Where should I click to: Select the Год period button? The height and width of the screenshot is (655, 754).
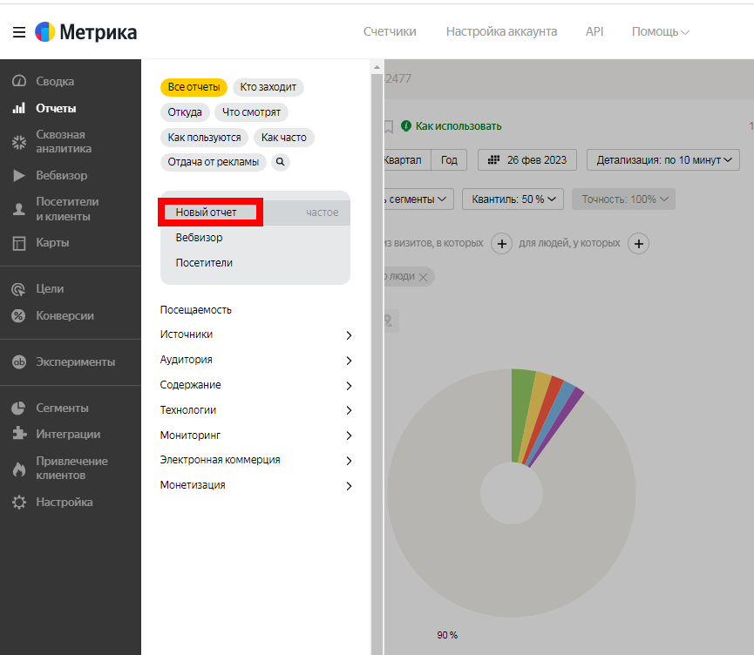tap(449, 160)
